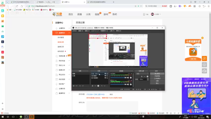The height and width of the screenshot is (119, 211).
Task: Open OBS 设置 settings button
Action: 157,81
